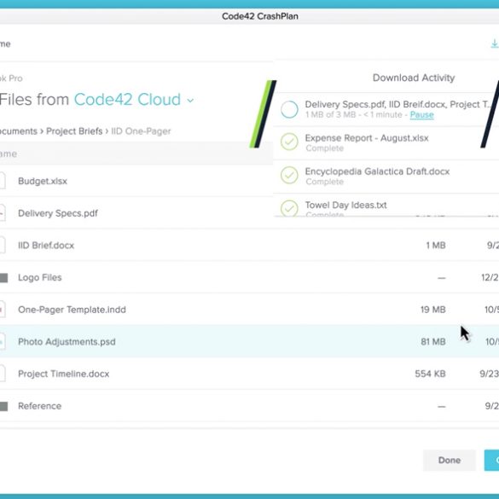Click the 19 MB size value

click(x=432, y=310)
